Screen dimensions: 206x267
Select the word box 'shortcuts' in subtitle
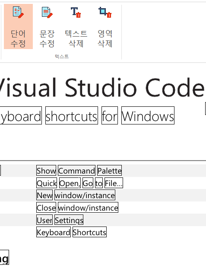click(72, 115)
